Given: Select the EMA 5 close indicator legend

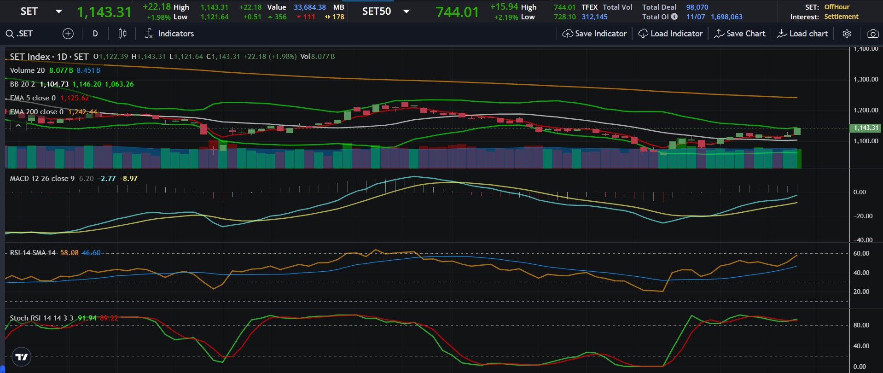Looking at the screenshot, I should click(33, 98).
